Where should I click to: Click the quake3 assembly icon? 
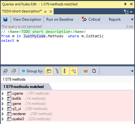tap(9, 119)
